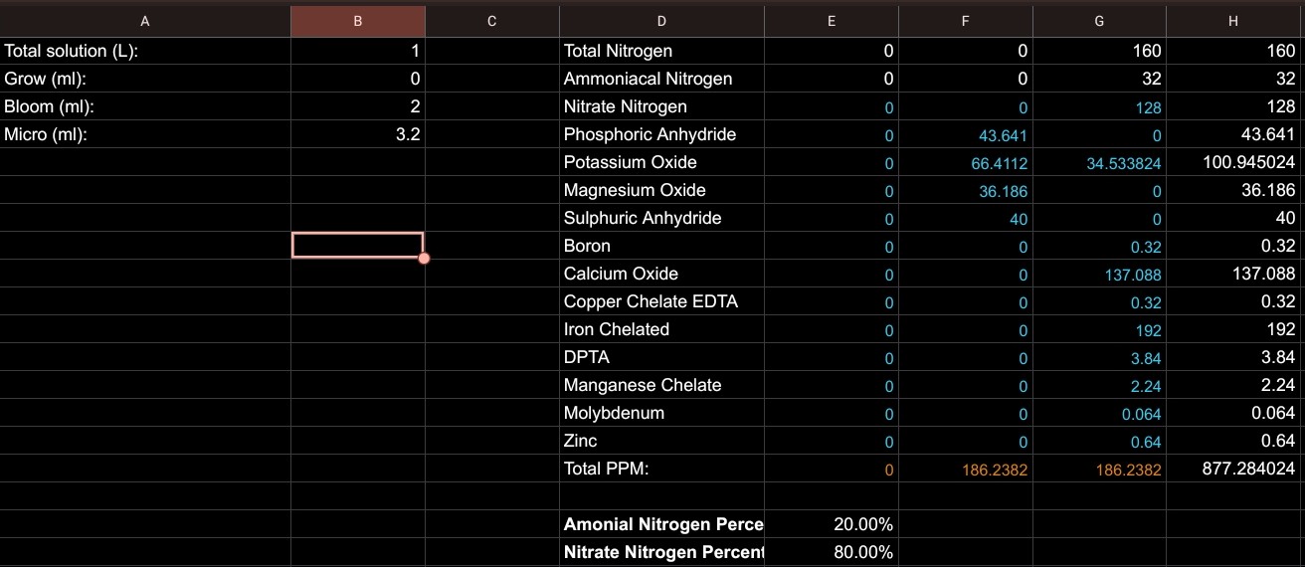Select the column H header
This screenshot has width=1305, height=567.
click(x=1234, y=21)
